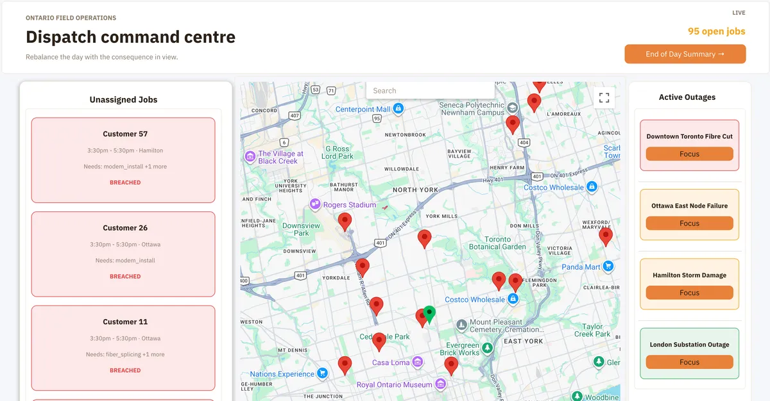This screenshot has width=770, height=401.
Task: Select the Panda Mart shopping cart icon
Action: tap(608, 266)
